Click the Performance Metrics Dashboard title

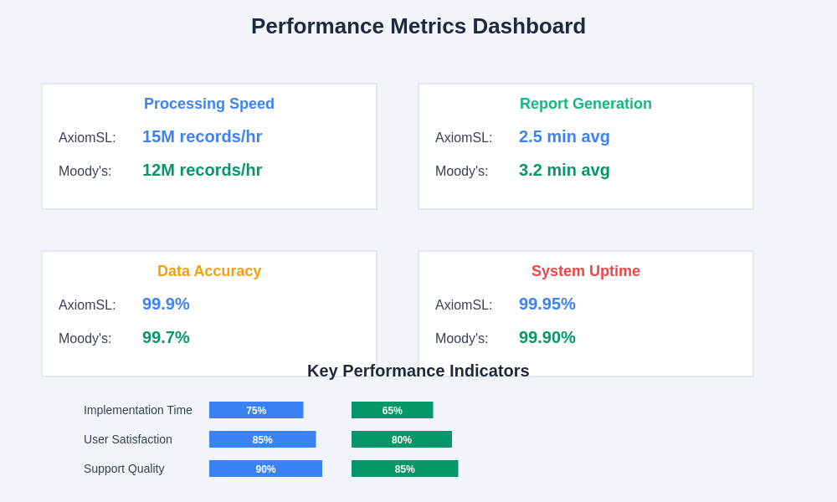pyautogui.click(x=418, y=26)
